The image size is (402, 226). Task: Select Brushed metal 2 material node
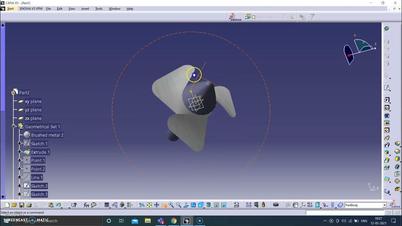[x=47, y=135]
